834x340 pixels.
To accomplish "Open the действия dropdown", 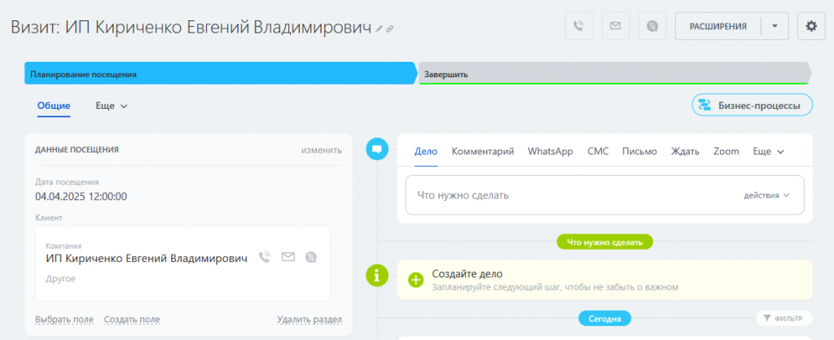I will point(766,195).
